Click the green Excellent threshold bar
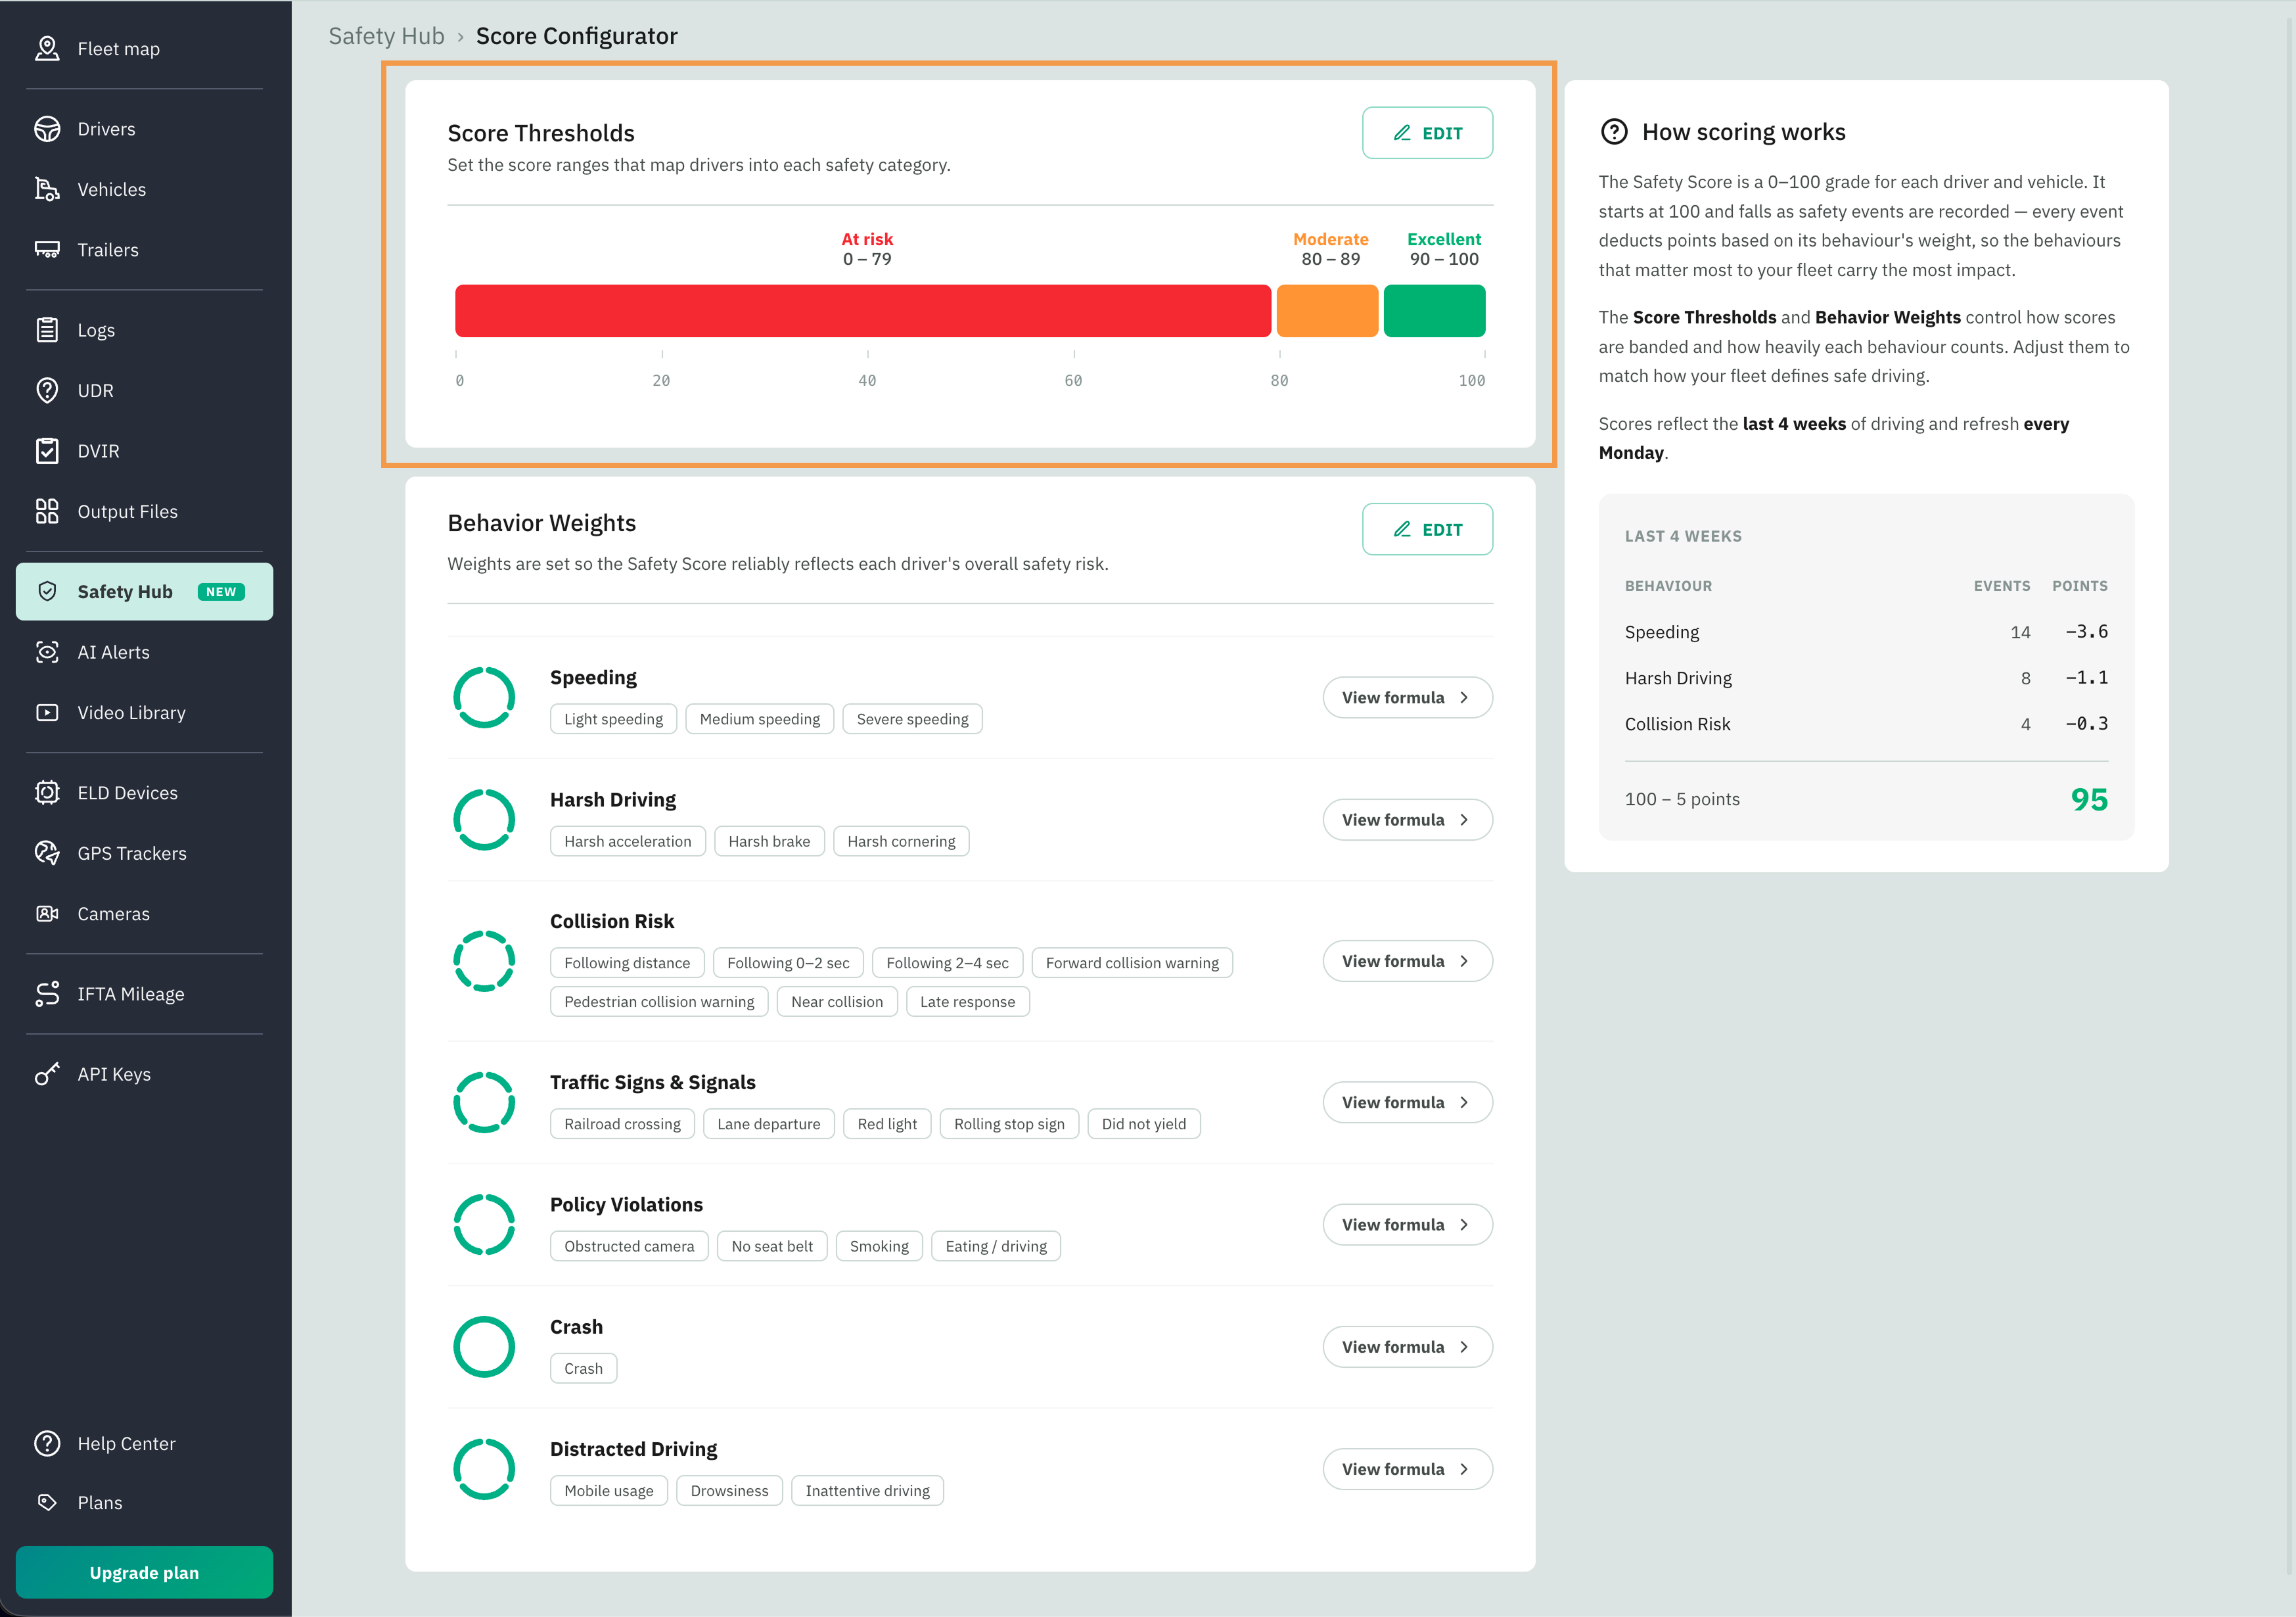Image resolution: width=2296 pixels, height=1617 pixels. [x=1434, y=311]
